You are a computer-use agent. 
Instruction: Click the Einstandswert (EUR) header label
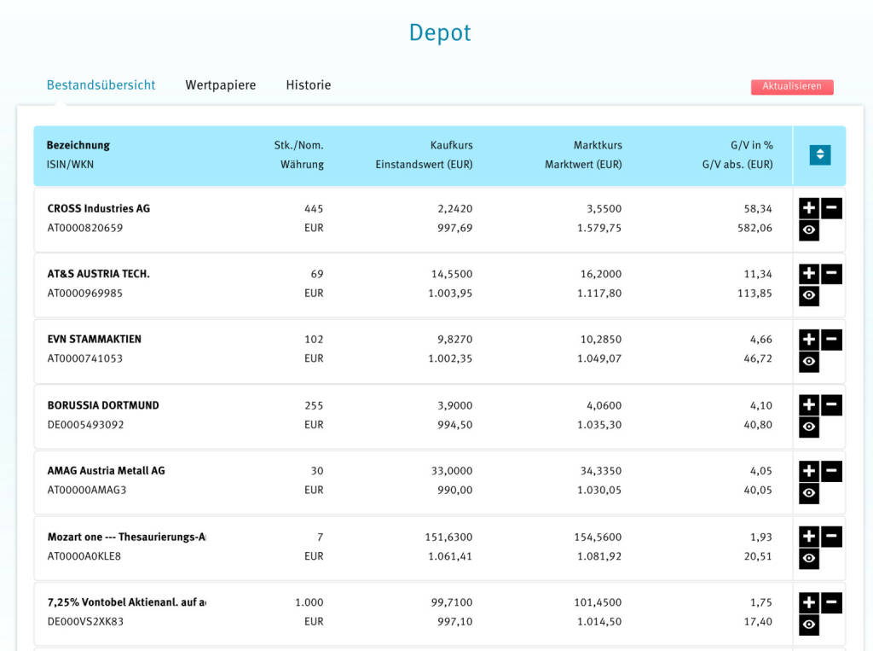click(x=424, y=165)
